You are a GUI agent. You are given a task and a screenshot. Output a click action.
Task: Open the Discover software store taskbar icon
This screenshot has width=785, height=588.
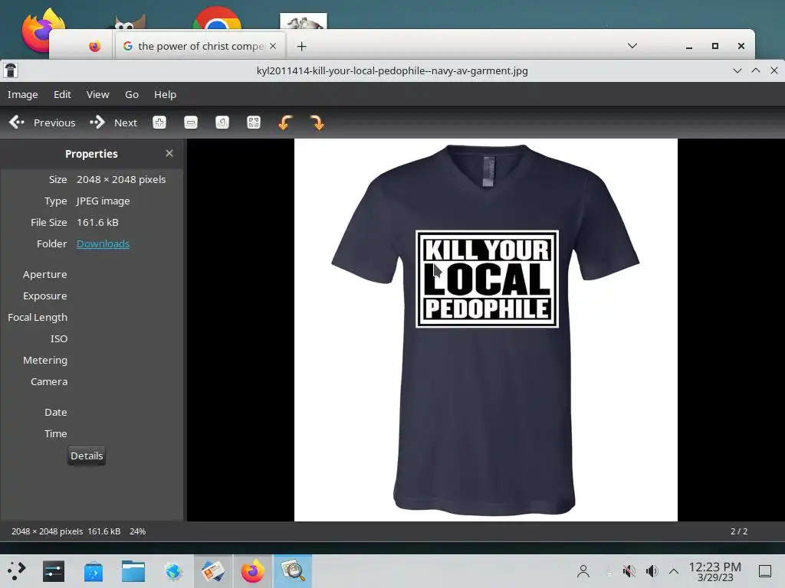(x=93, y=571)
